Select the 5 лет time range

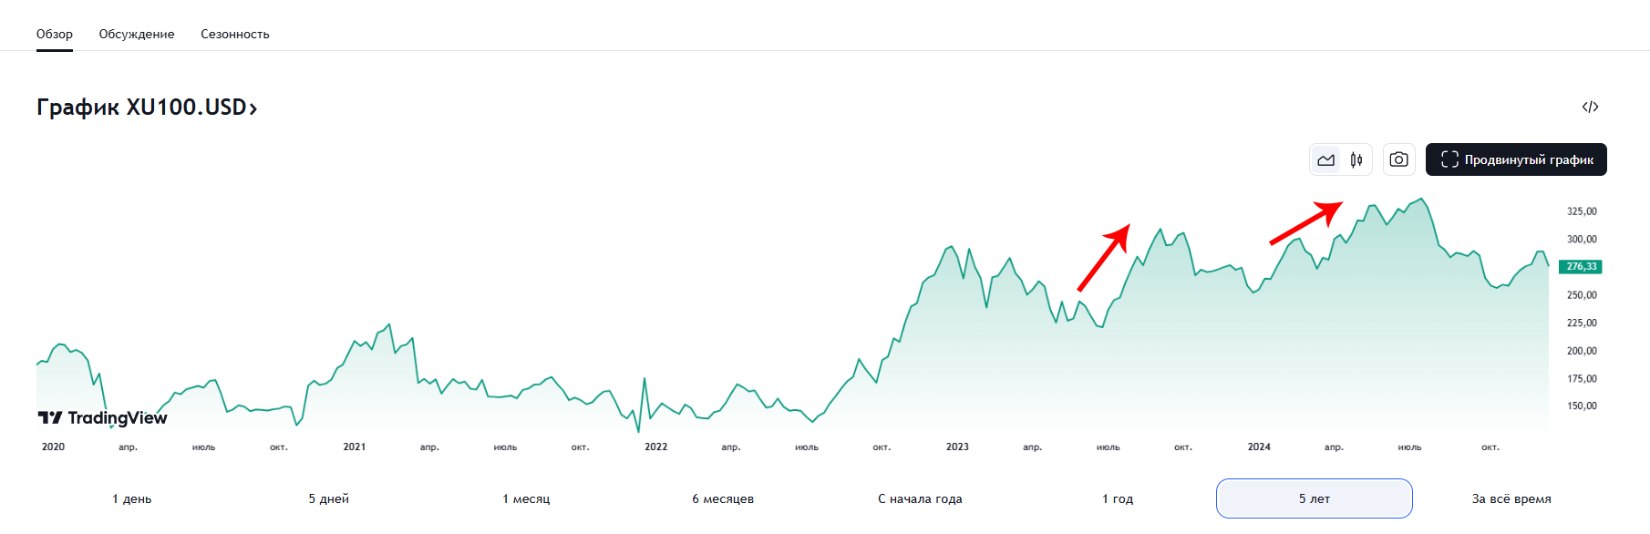click(x=1314, y=498)
